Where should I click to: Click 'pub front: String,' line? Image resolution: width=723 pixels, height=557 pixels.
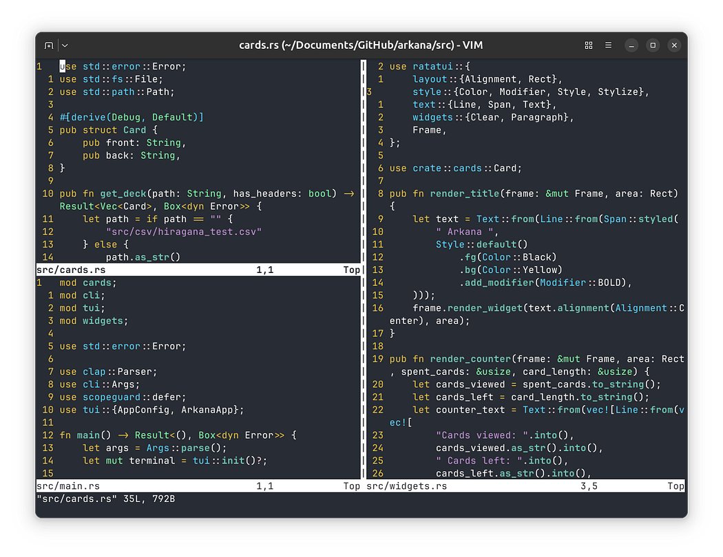coord(134,143)
